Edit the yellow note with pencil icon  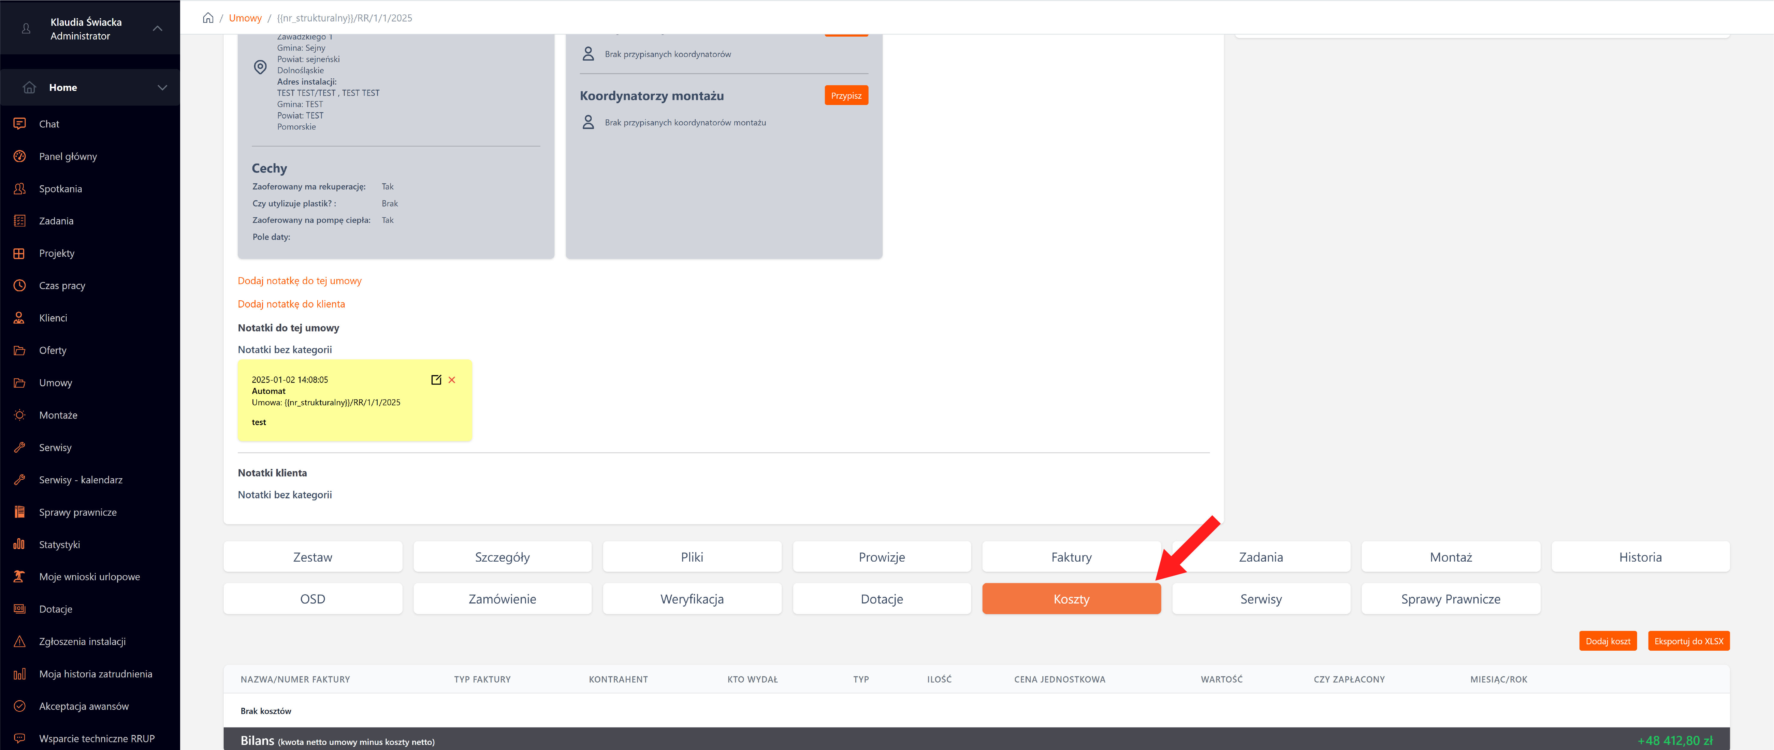coord(436,380)
